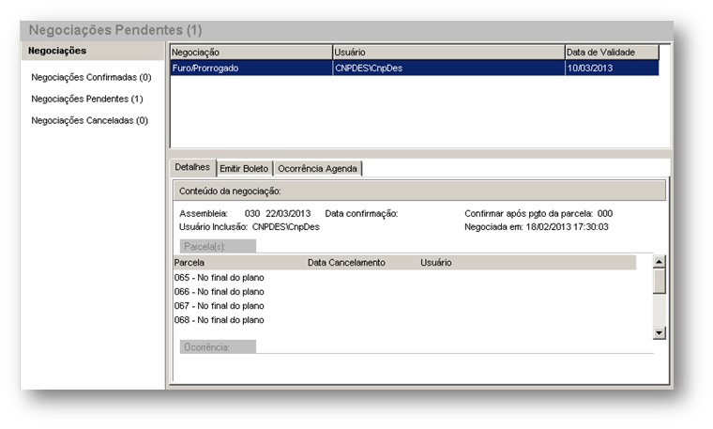Screen dimensions: 713x429
Task: Click the Data confirmação label
Action: [361, 213]
